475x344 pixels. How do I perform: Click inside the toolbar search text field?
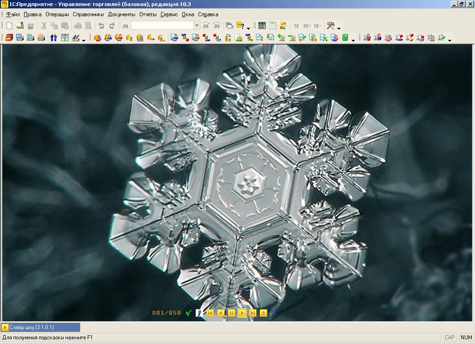[x=162, y=25]
